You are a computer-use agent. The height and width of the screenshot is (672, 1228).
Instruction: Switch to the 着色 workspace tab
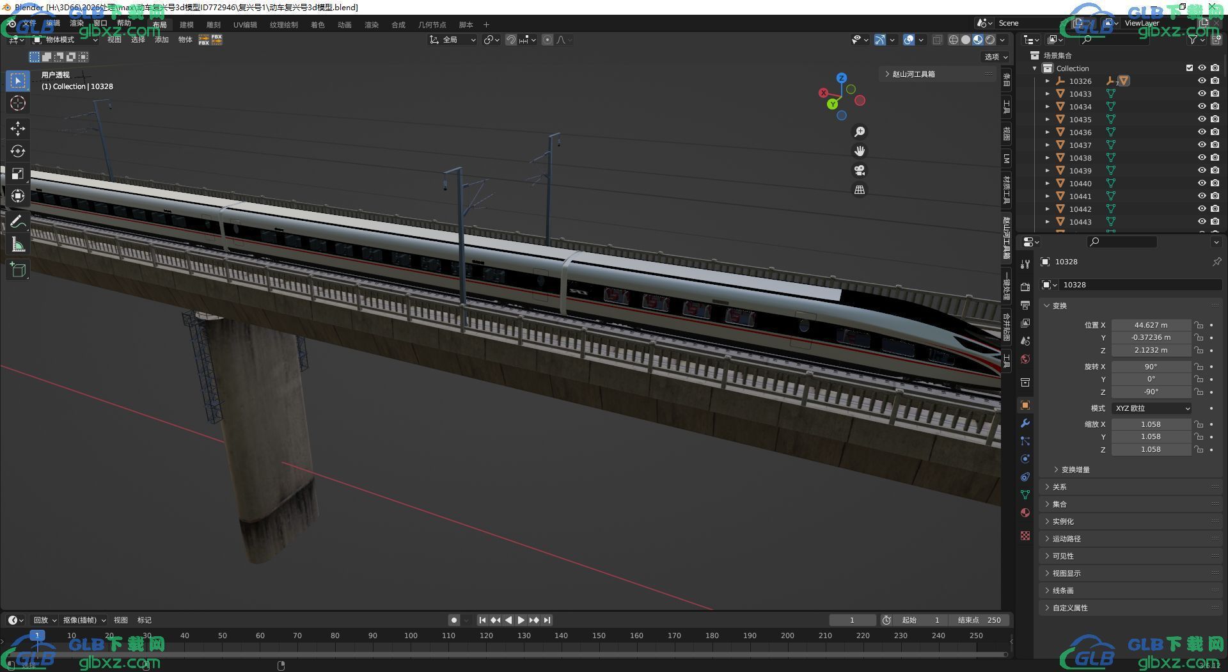click(318, 25)
